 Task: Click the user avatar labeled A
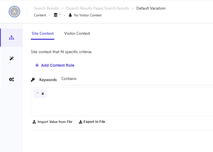coord(14,12)
